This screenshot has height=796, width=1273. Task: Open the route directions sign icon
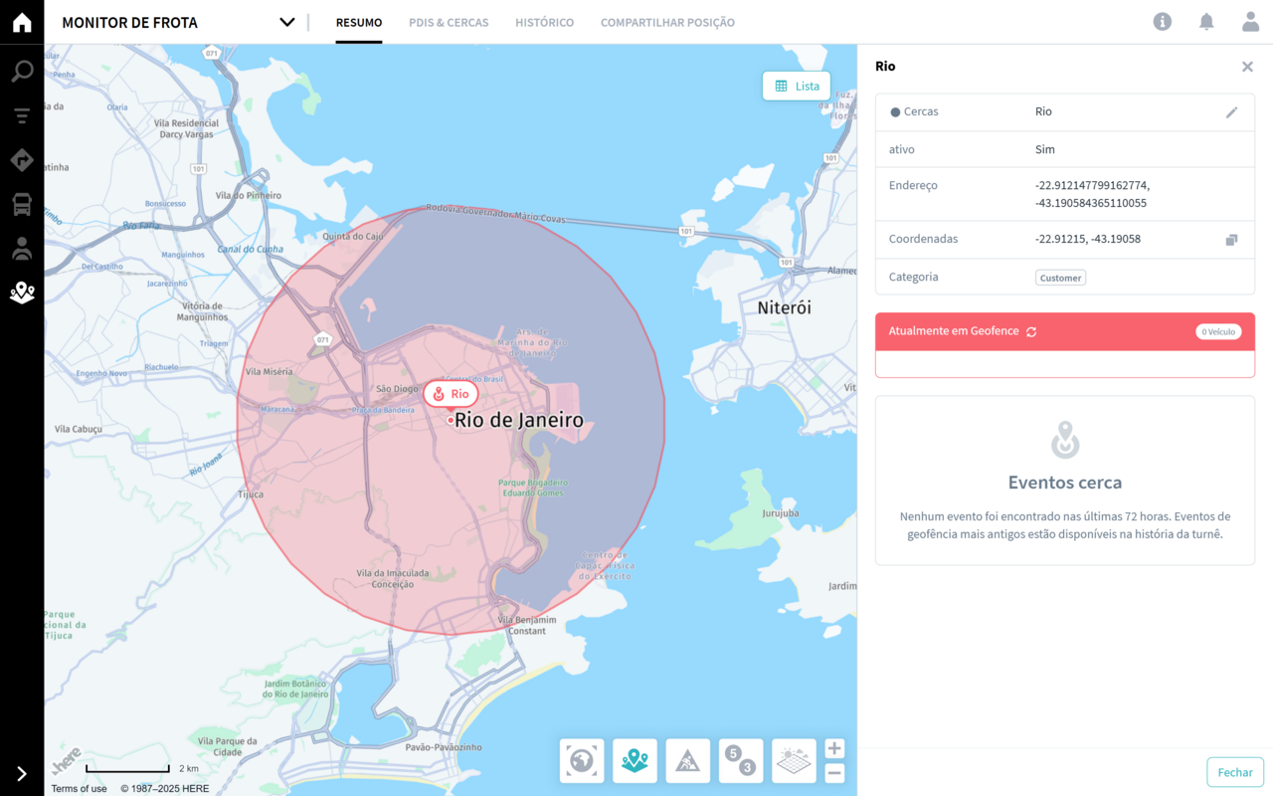[x=22, y=160]
